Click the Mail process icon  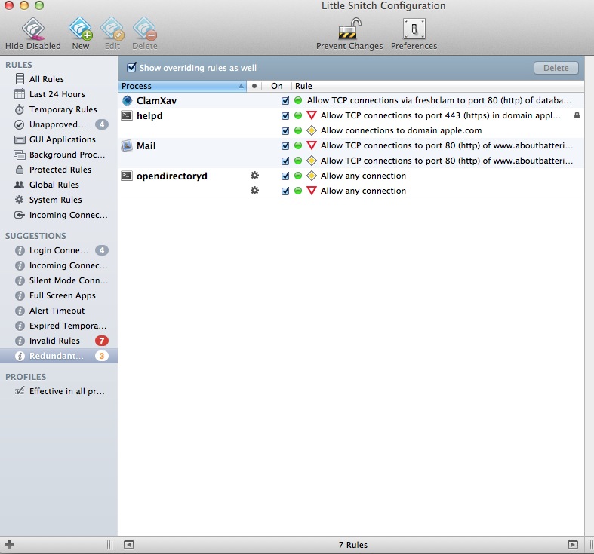(128, 145)
